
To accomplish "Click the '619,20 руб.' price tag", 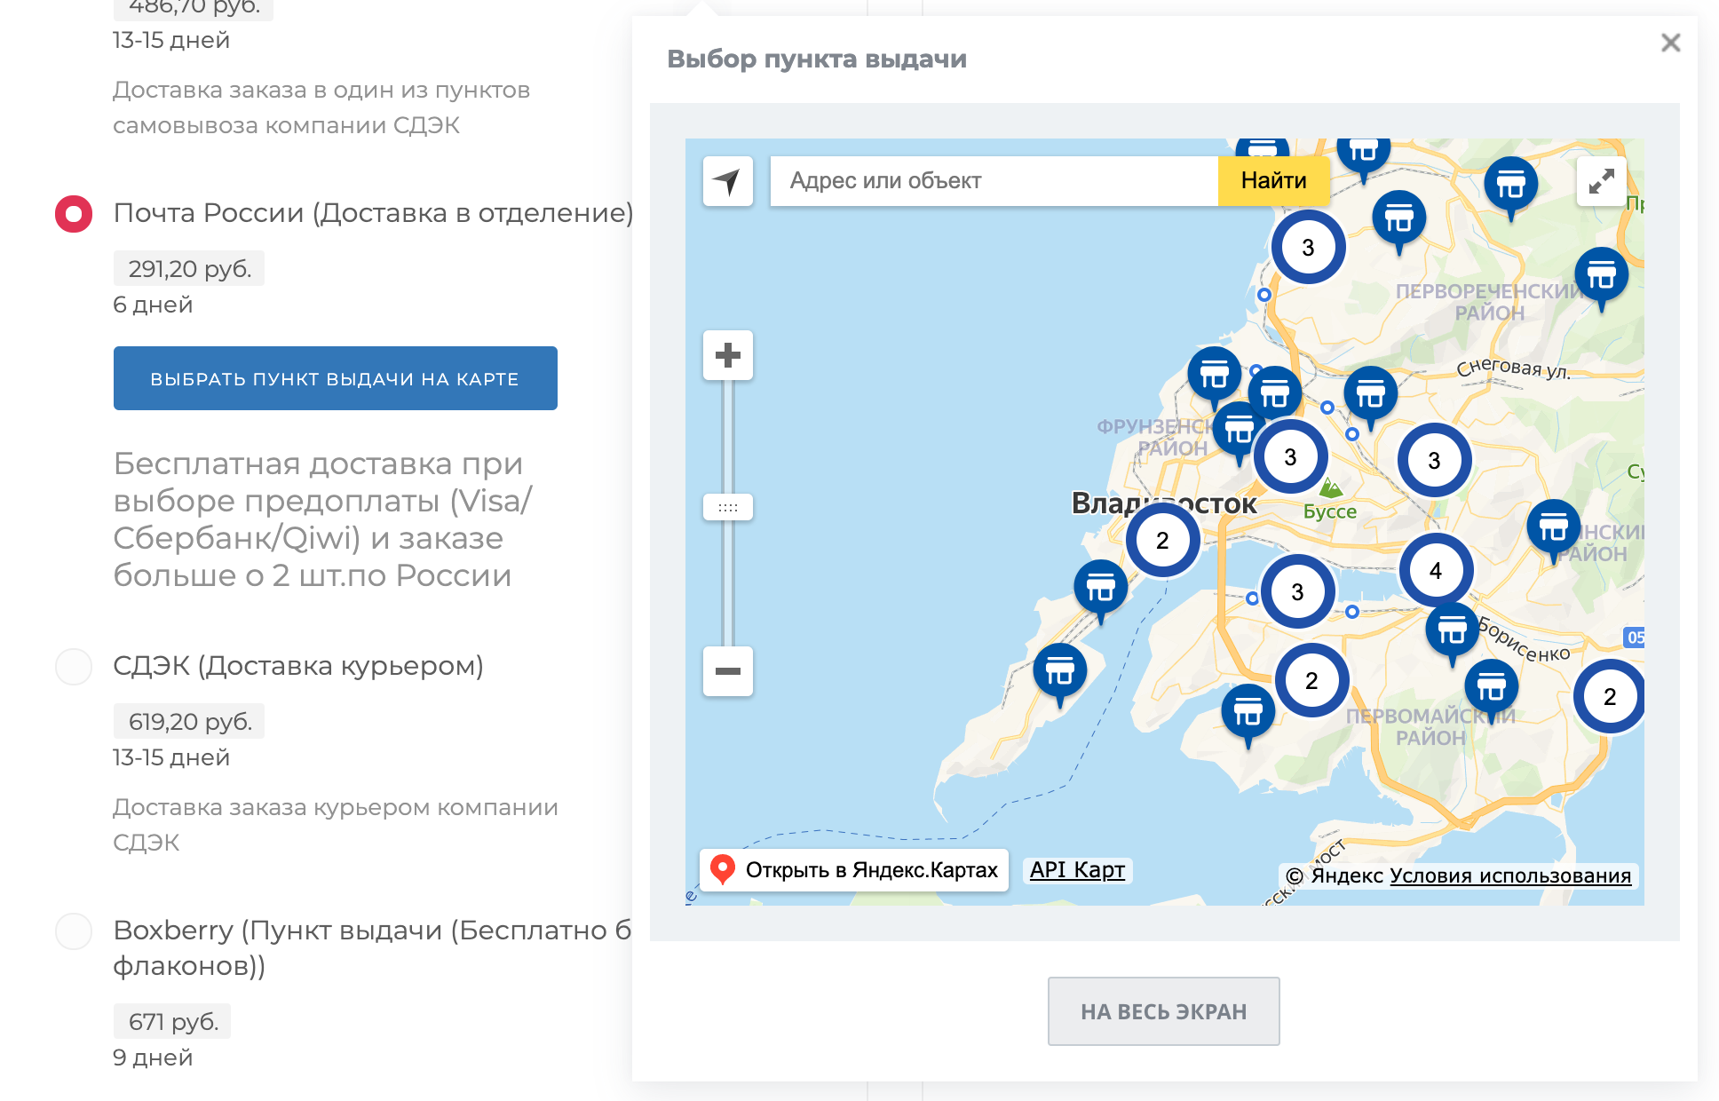I will [x=189, y=722].
